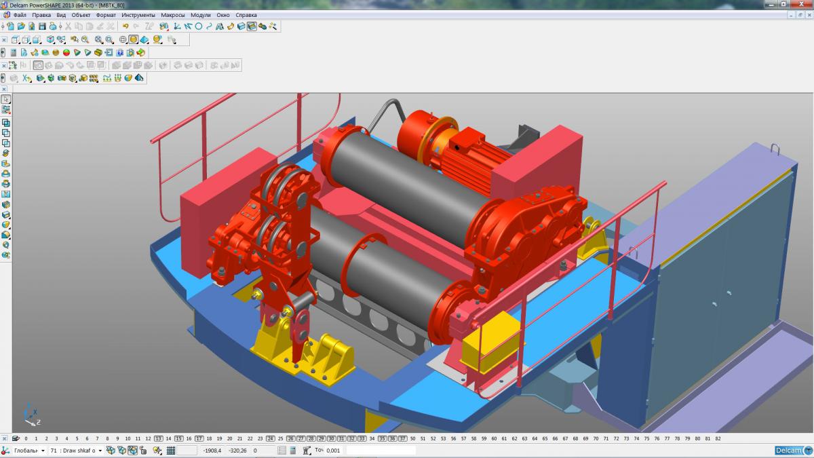Open the Объект menu
This screenshot has width=814, height=458.
[x=81, y=14]
